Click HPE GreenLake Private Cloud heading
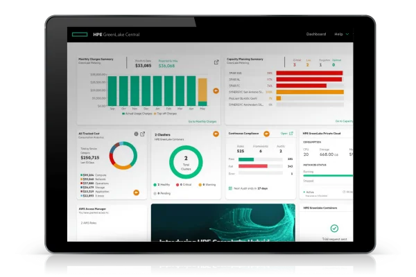 point(322,134)
